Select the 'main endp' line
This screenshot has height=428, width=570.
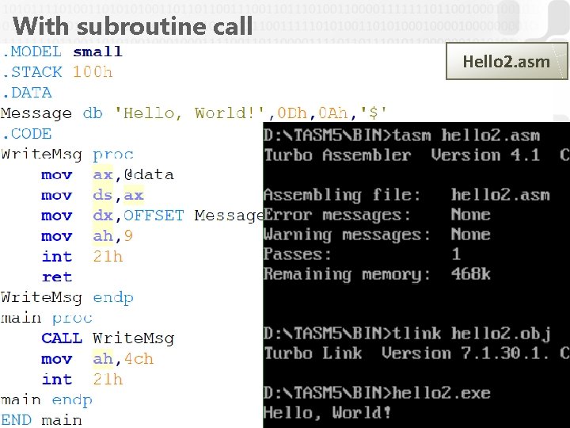coord(47,400)
